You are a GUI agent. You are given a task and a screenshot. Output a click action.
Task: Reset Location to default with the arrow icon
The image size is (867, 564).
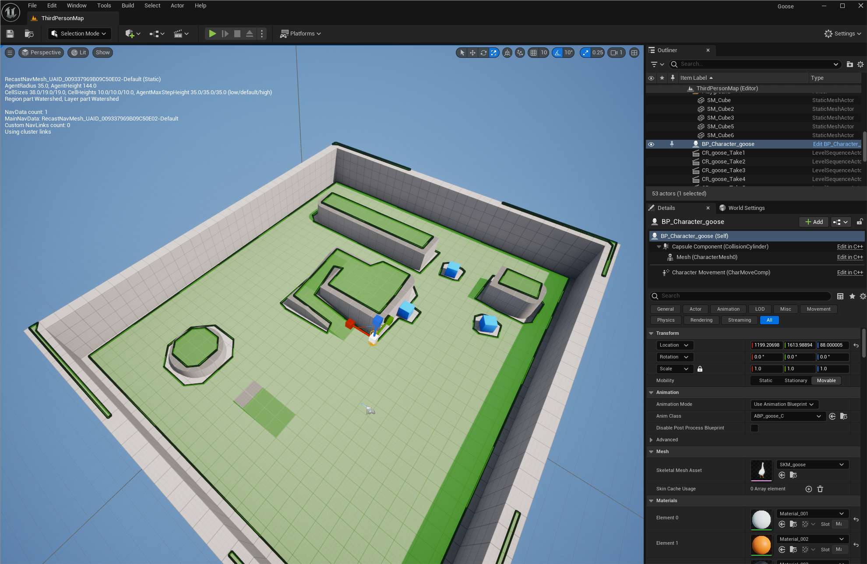[856, 345]
